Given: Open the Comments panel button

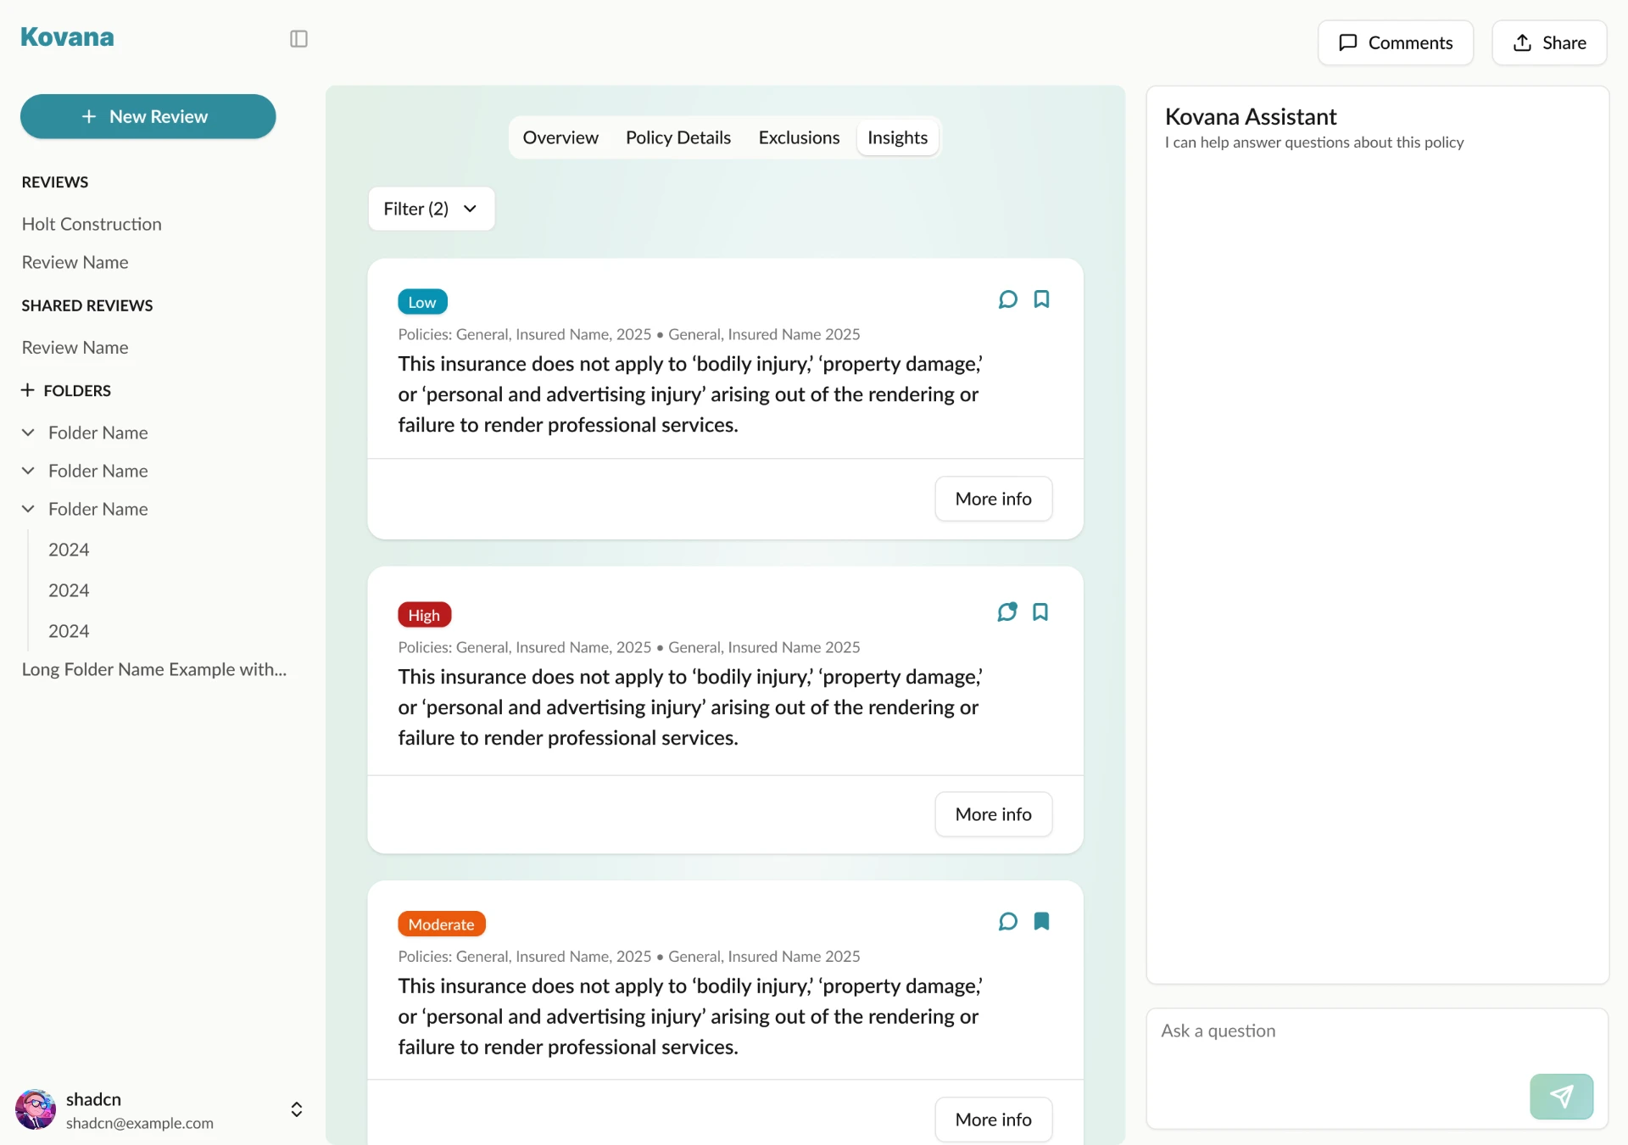Looking at the screenshot, I should tap(1395, 42).
